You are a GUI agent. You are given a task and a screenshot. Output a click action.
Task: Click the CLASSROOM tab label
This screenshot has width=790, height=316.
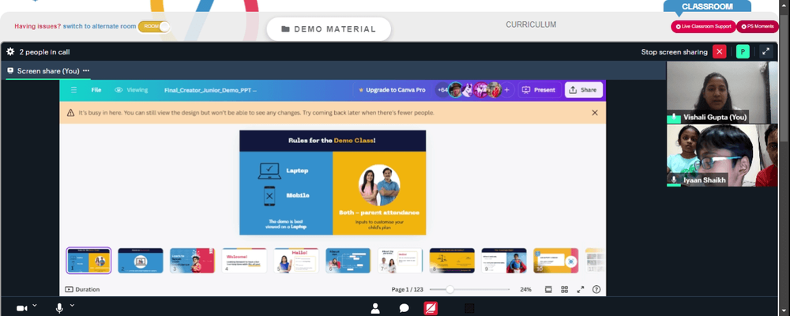coord(707,6)
